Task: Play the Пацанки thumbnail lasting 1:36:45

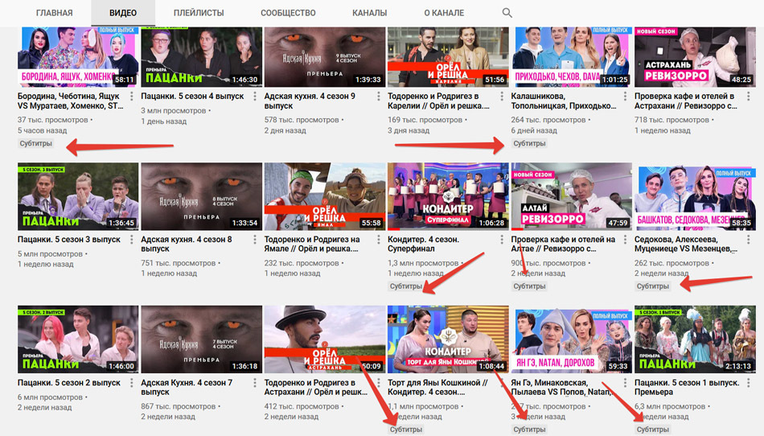Action: point(78,196)
